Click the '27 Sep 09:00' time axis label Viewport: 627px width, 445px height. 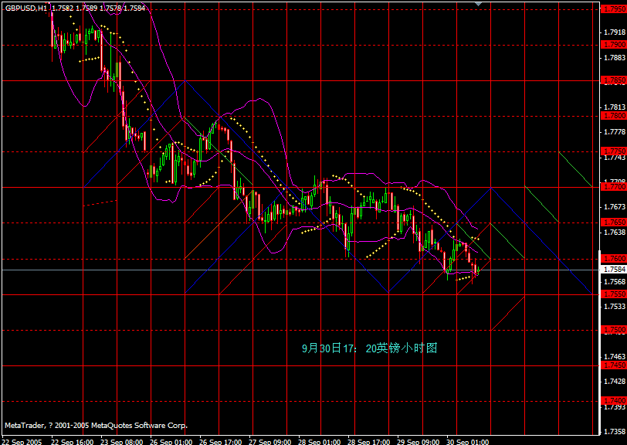pyautogui.click(x=270, y=442)
